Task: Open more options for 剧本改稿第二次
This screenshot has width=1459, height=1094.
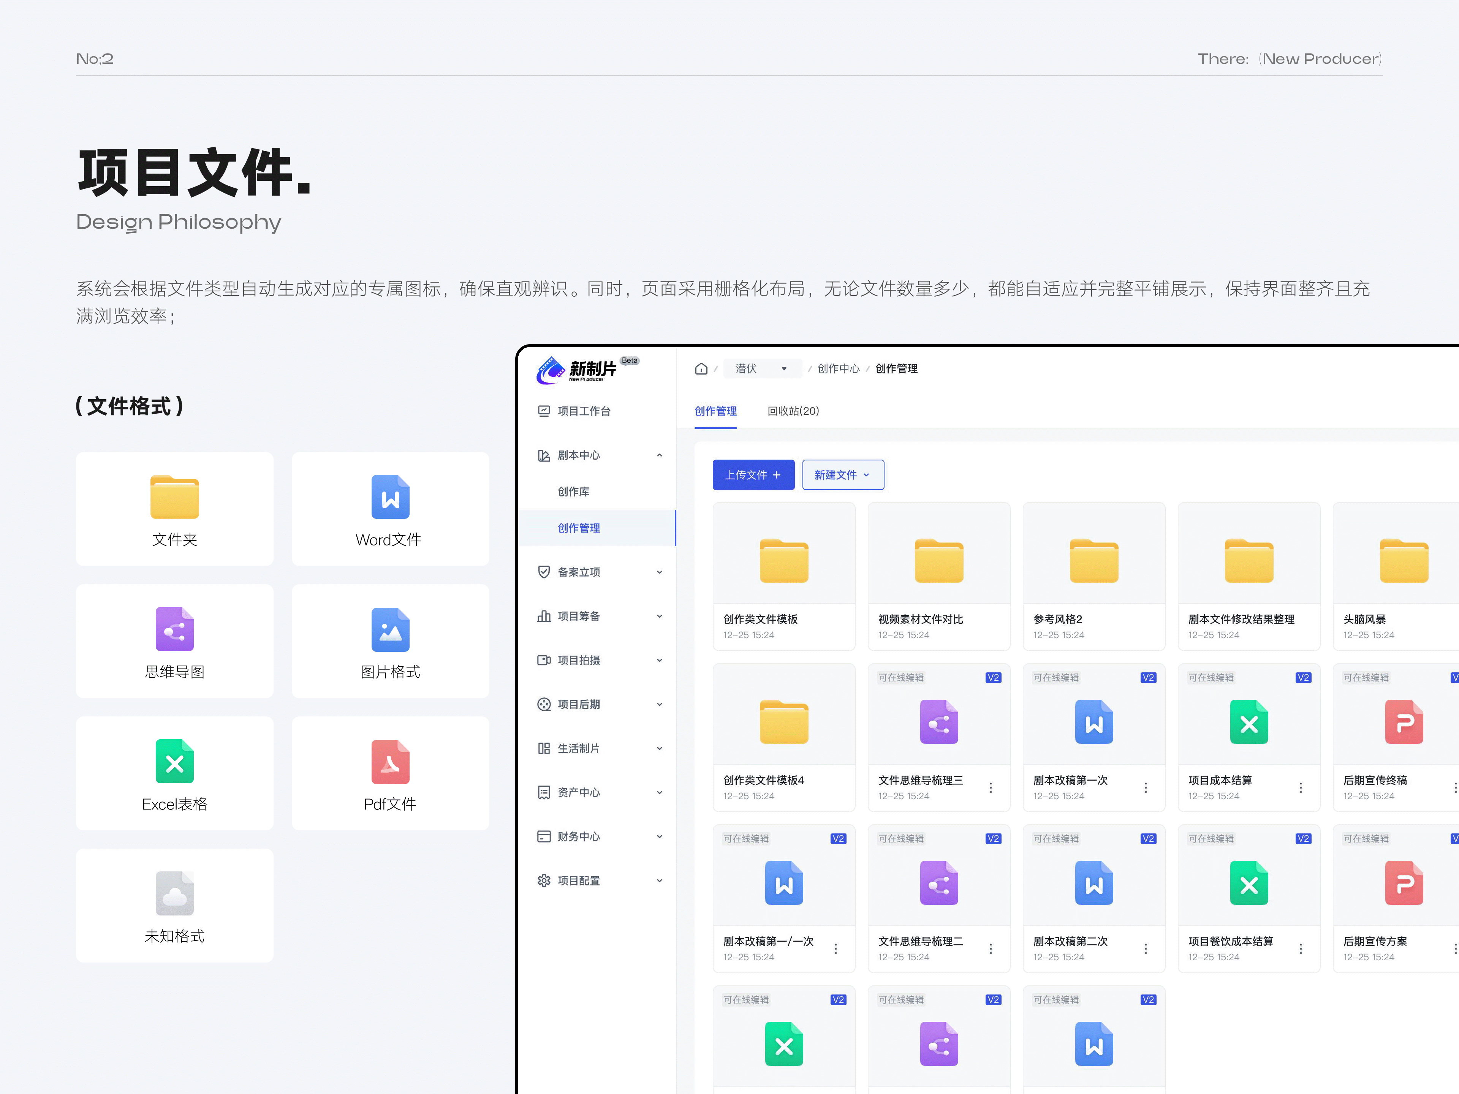Action: 1146,948
